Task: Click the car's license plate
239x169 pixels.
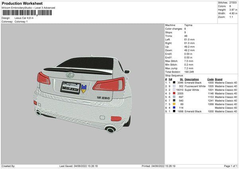Action: tap(70, 86)
